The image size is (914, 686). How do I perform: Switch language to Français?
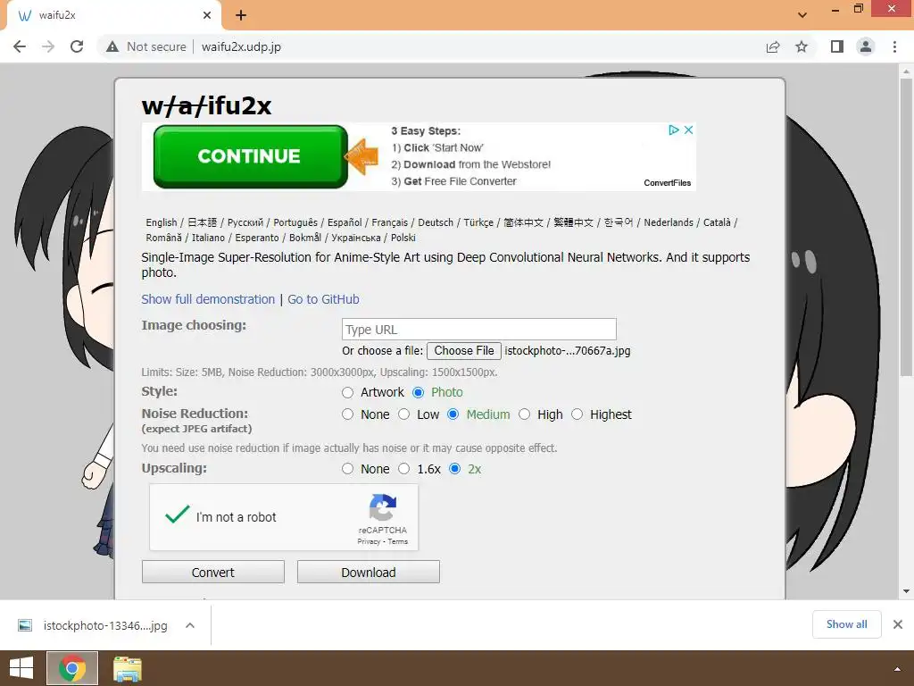390,222
